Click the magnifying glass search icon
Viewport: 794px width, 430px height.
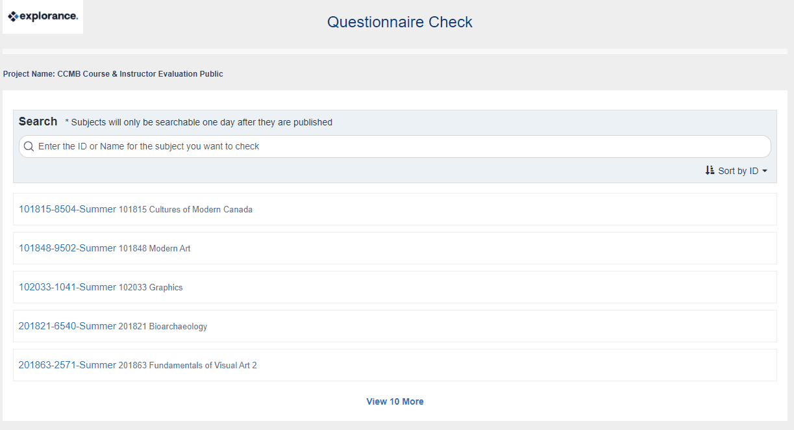tap(29, 146)
